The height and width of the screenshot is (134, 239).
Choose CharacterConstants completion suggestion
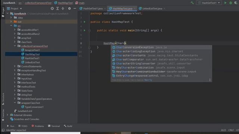(x=161, y=55)
